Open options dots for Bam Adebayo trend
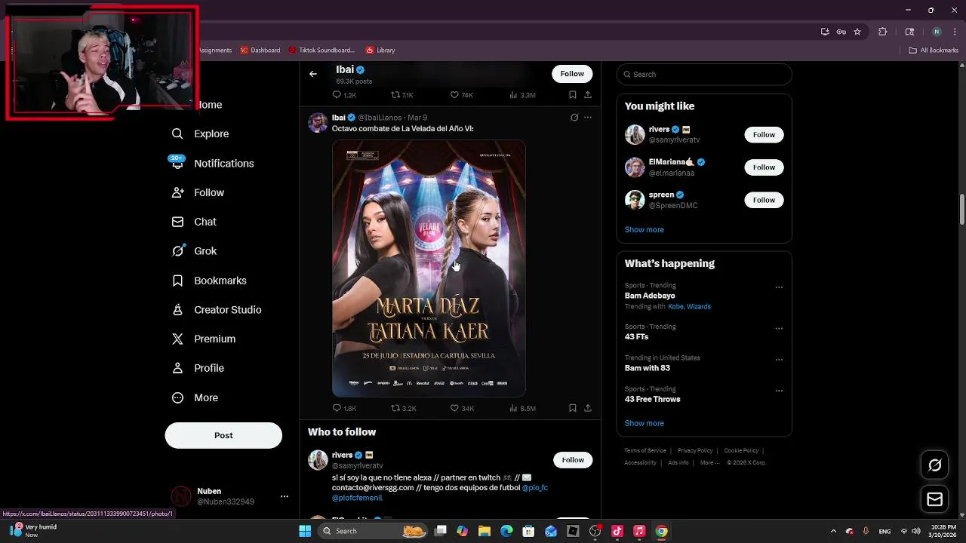Image resolution: width=966 pixels, height=543 pixels. point(779,287)
